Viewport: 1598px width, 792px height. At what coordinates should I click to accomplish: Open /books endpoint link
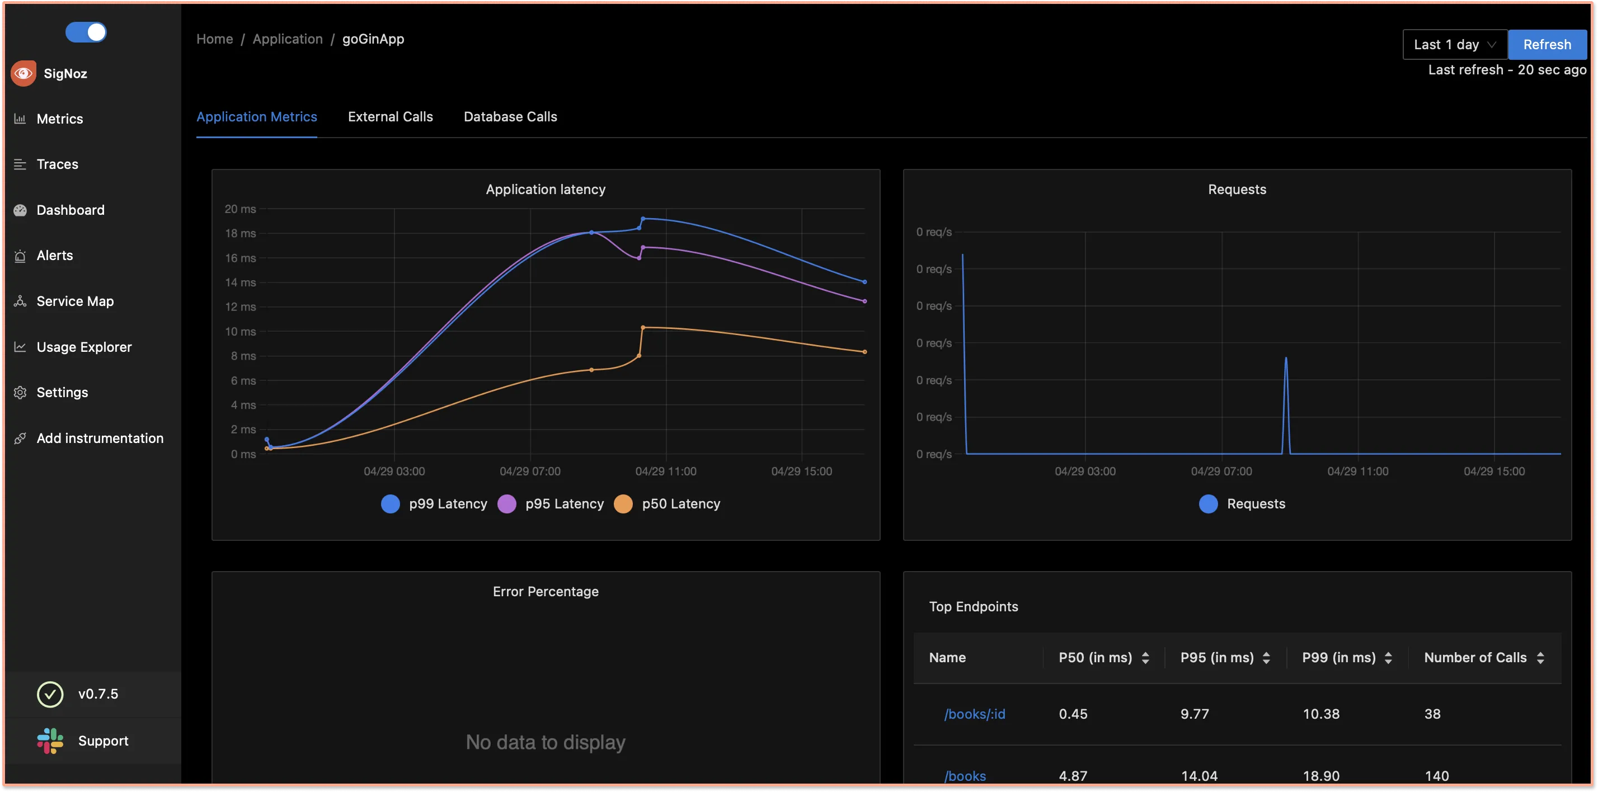965,776
